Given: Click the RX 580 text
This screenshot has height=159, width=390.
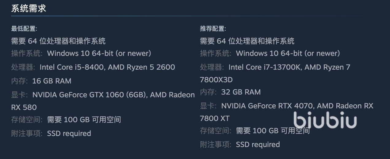Looking at the screenshot, I should pos(24,107).
